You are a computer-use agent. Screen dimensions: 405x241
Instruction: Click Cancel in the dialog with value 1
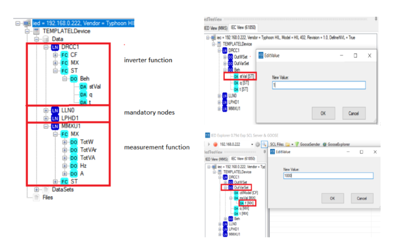point(354,113)
